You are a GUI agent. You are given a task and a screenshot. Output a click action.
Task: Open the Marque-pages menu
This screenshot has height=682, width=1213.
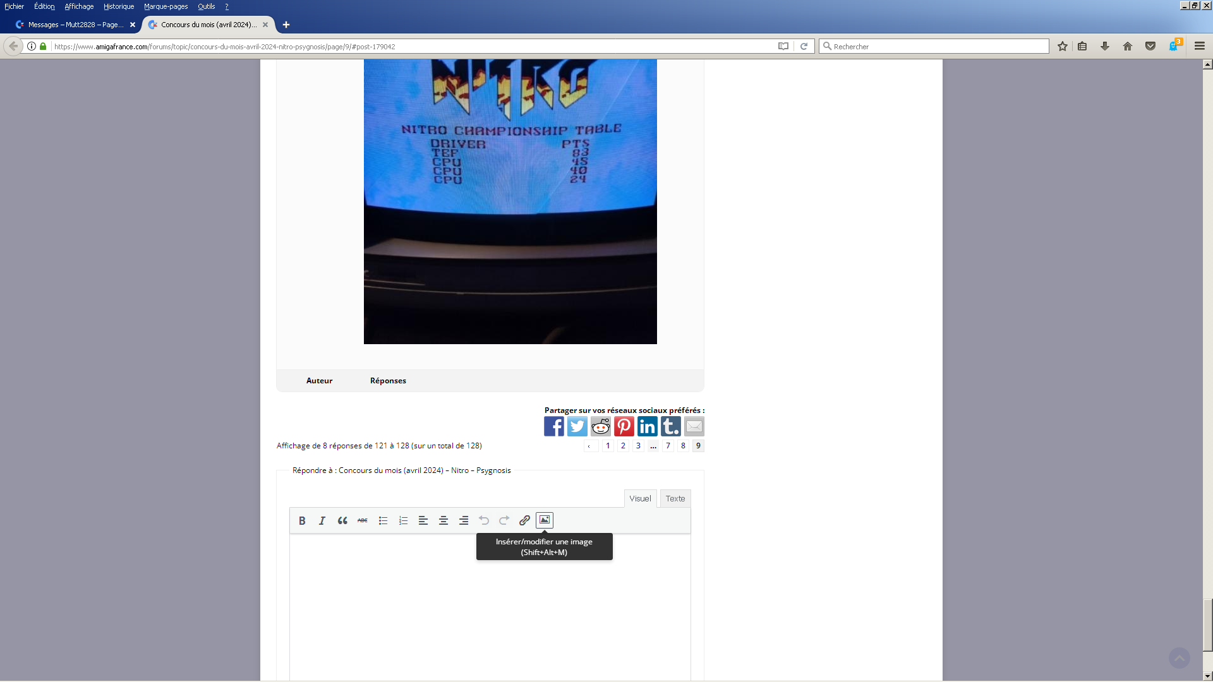tap(166, 6)
